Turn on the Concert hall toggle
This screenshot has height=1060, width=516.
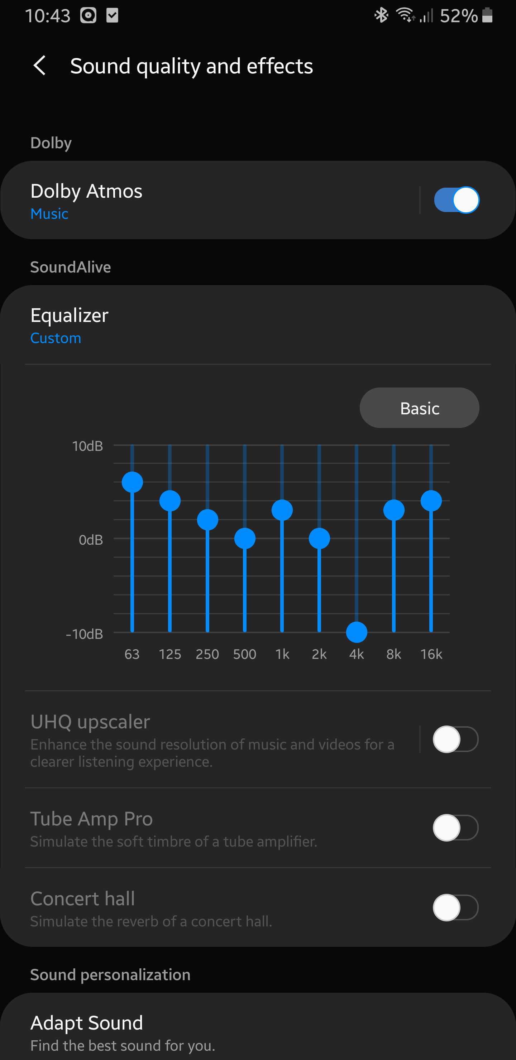coord(455,908)
